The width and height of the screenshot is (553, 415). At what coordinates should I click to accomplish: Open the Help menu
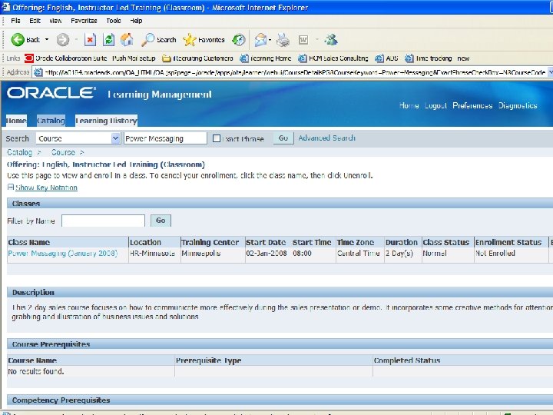point(136,21)
